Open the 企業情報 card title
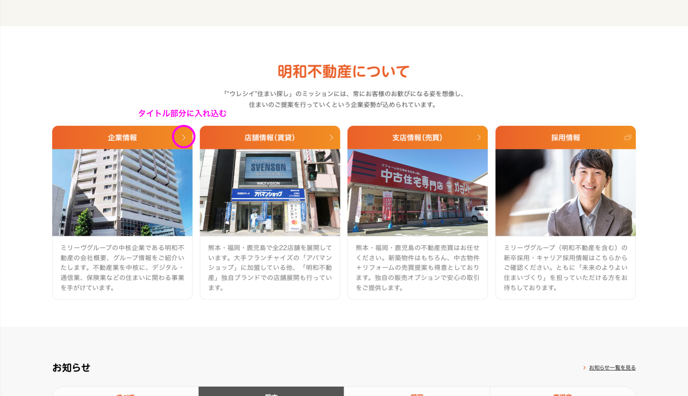 122,138
